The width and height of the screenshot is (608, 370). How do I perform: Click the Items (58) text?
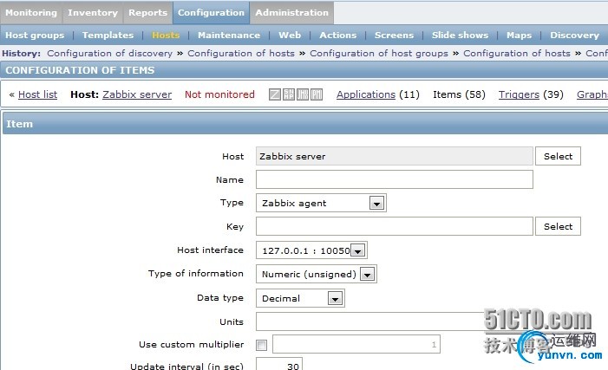point(459,94)
